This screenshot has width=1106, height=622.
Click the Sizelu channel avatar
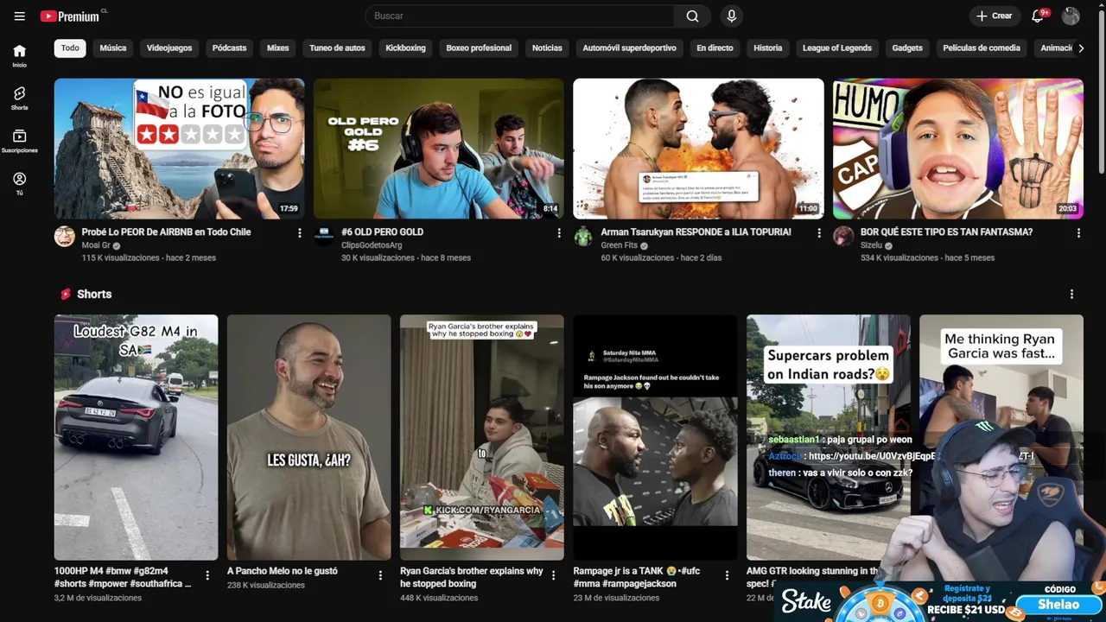[843, 237]
